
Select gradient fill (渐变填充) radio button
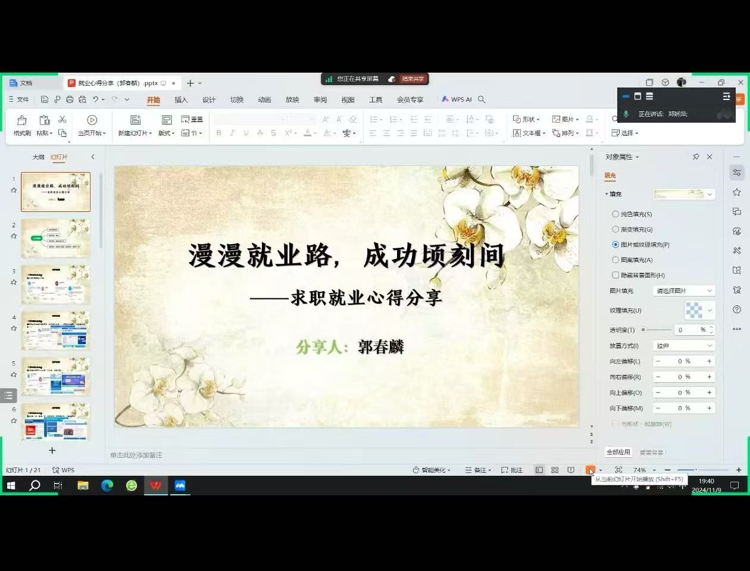click(615, 229)
